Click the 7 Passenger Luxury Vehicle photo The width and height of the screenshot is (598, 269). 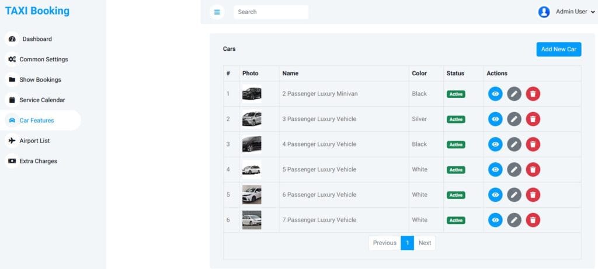click(x=252, y=220)
